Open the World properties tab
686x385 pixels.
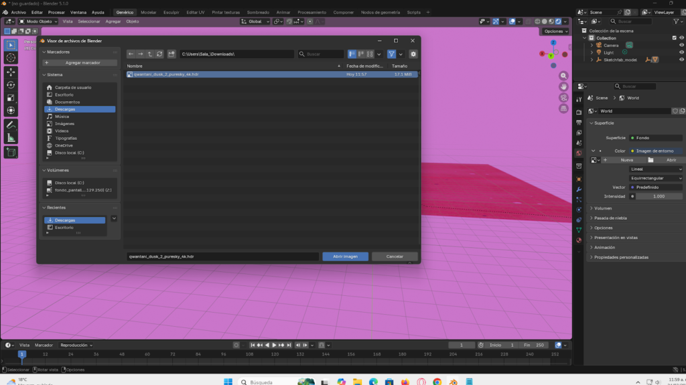pos(579,153)
